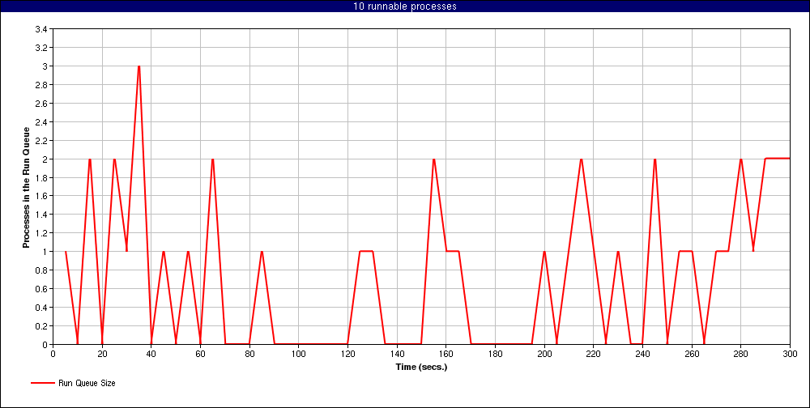Click the peak at 2 near 280 seconds

tap(741, 159)
